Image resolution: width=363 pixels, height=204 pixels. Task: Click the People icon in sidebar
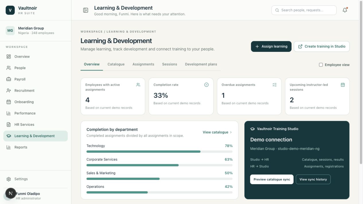(9, 68)
